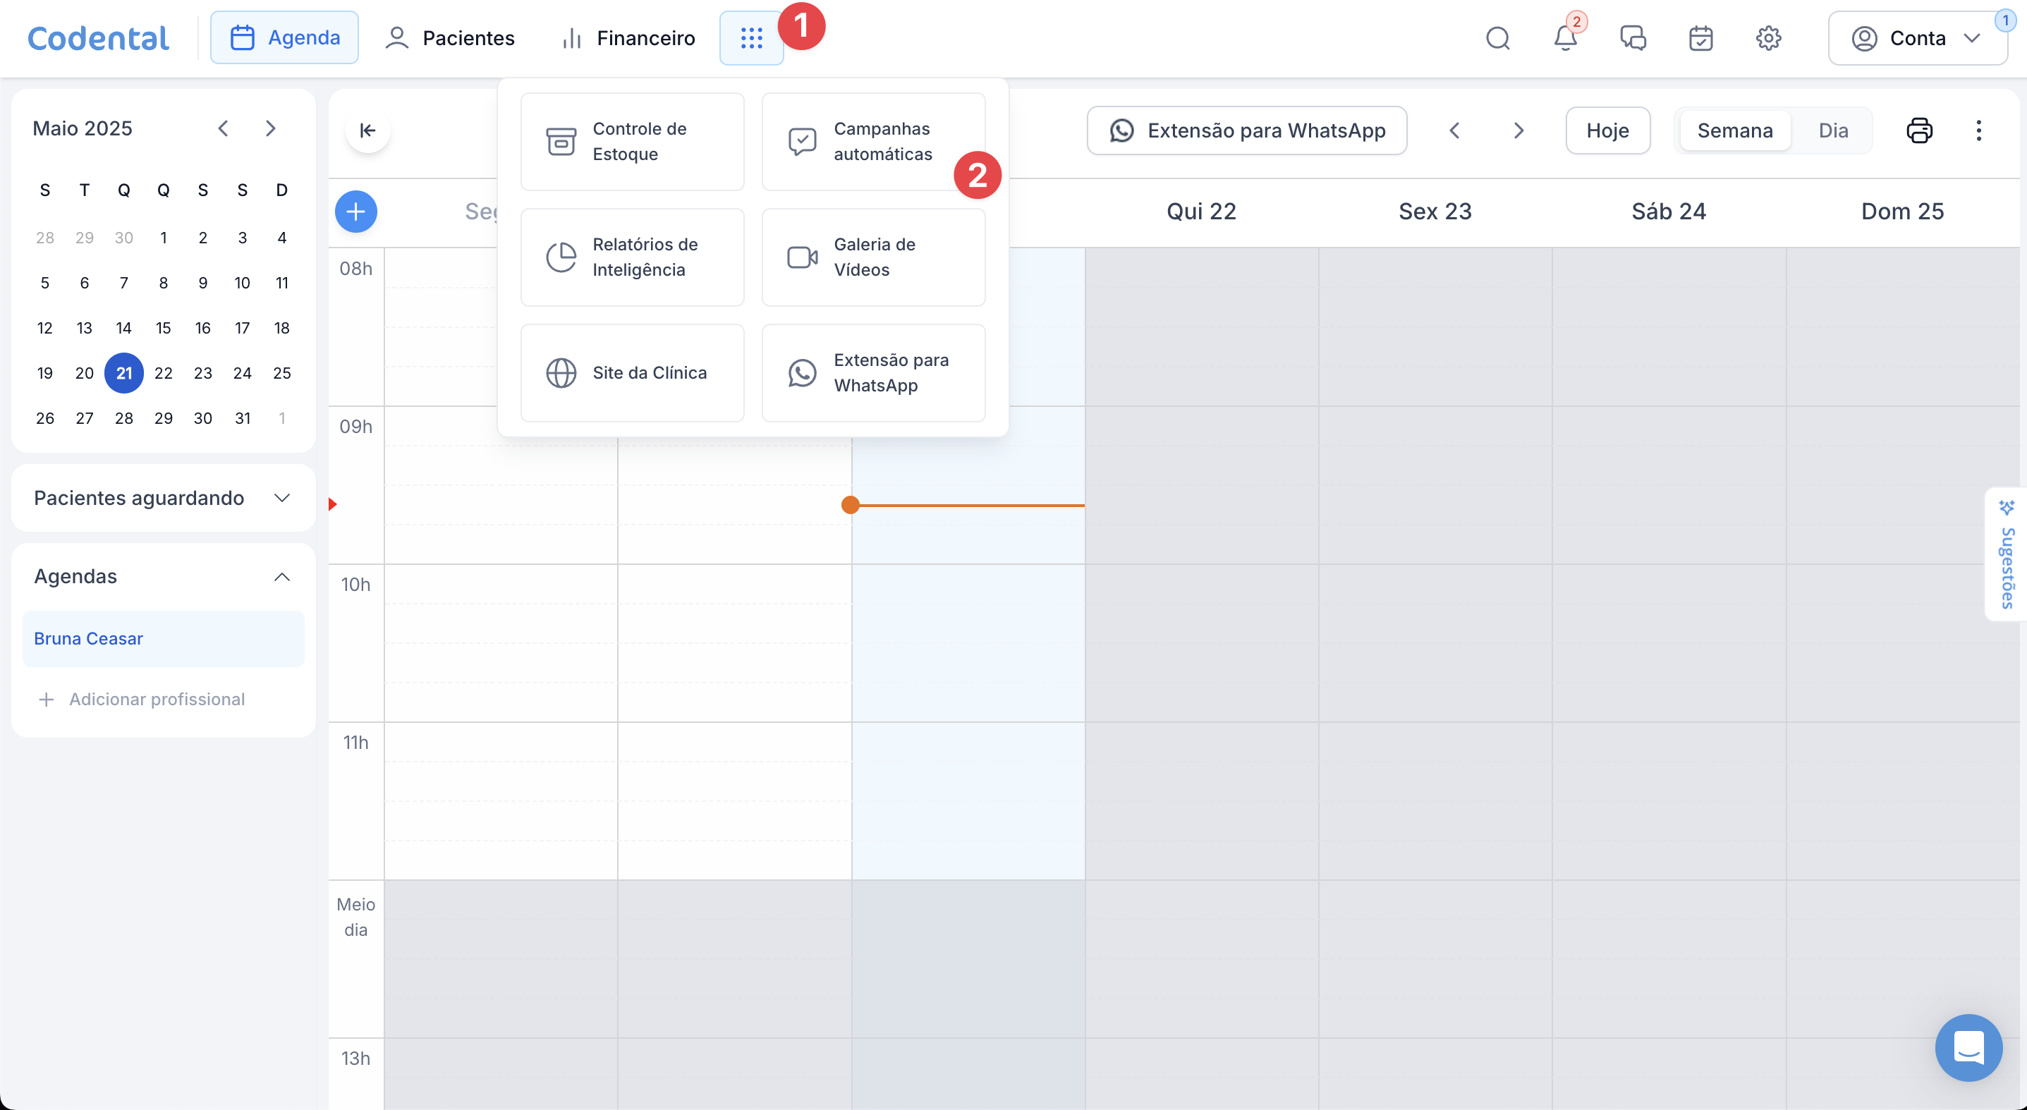The width and height of the screenshot is (2027, 1110).
Task: Click the Hoje button
Action: (1607, 130)
